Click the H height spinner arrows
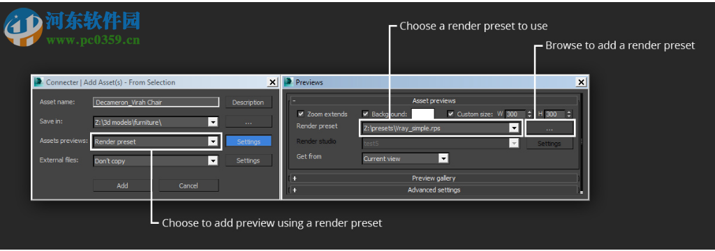715x251 pixels. pyautogui.click(x=569, y=114)
